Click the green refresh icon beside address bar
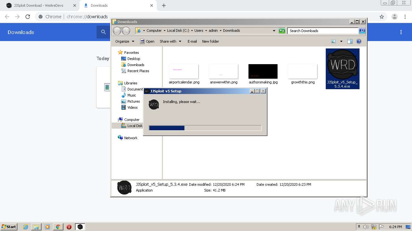The height and width of the screenshot is (231, 412). (282, 31)
